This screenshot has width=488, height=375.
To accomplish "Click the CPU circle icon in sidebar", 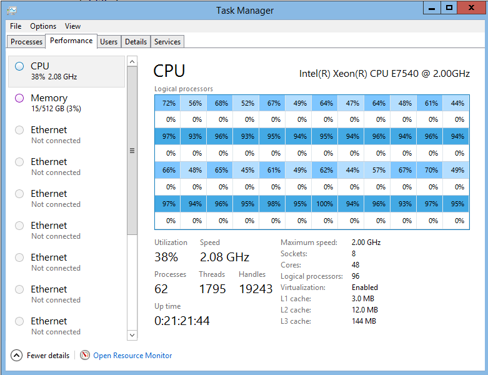I will pyautogui.click(x=19, y=66).
